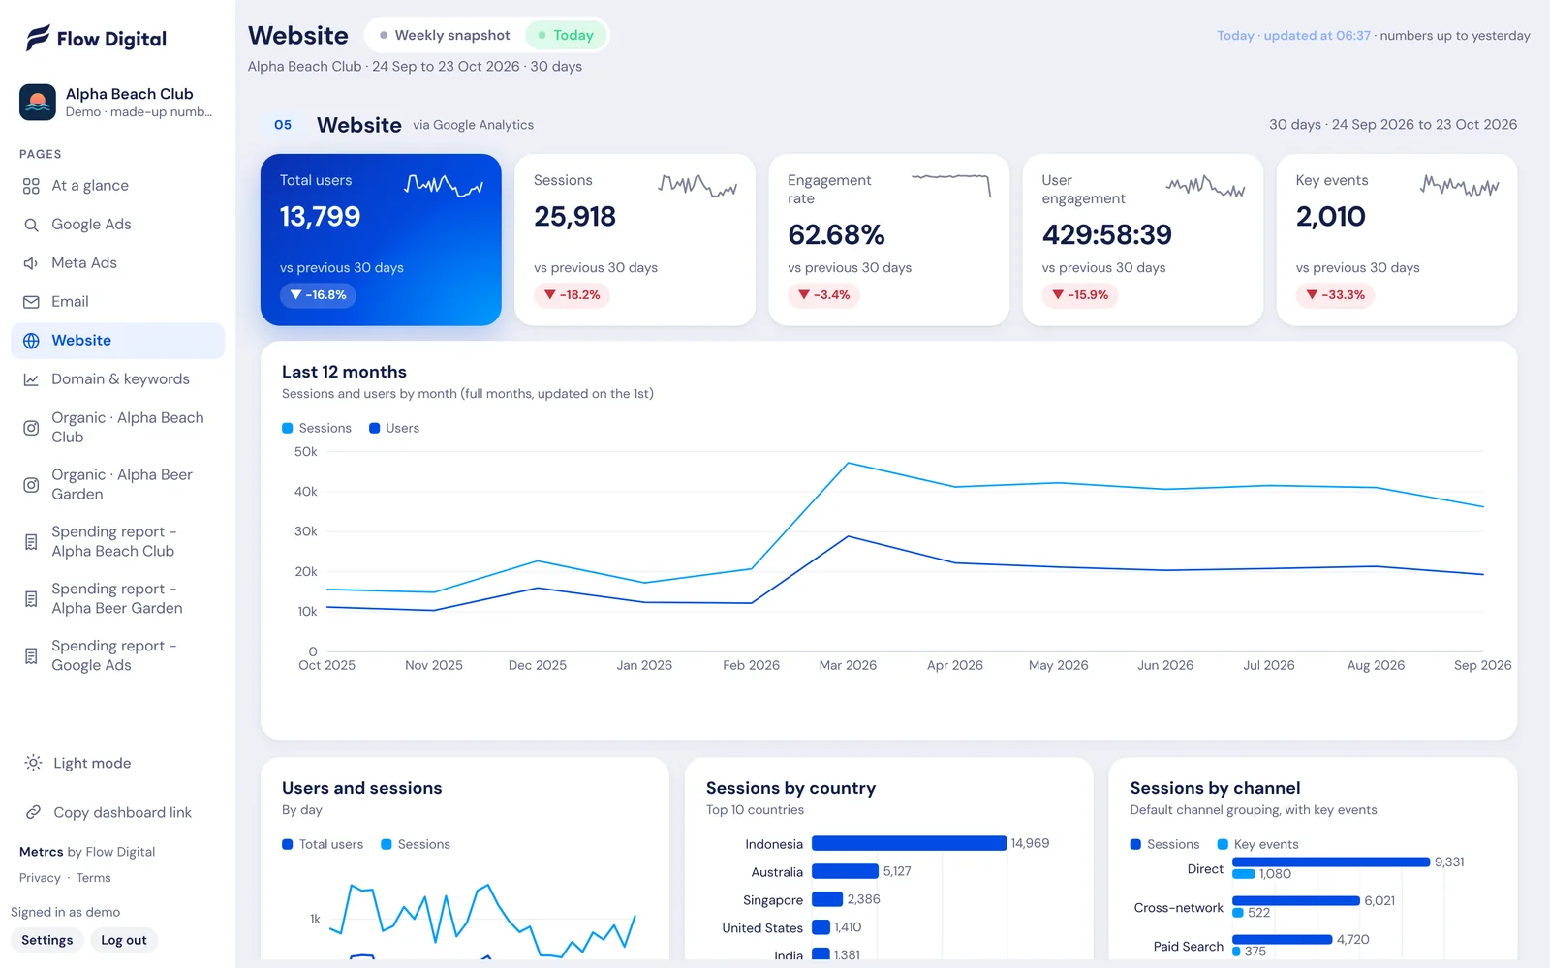Click the At a glance grid icon

coord(31,186)
